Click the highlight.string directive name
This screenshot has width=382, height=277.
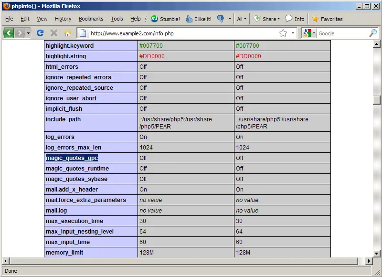pos(66,56)
